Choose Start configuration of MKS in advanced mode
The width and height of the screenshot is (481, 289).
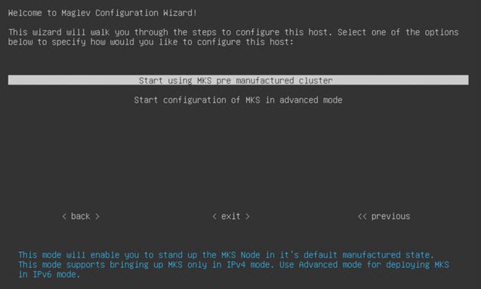(x=238, y=100)
